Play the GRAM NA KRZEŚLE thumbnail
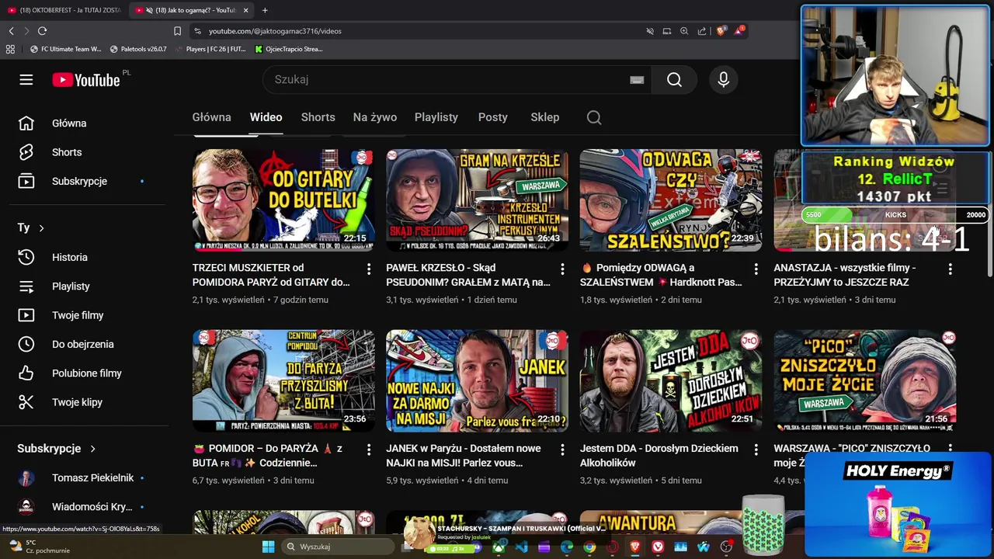 477,200
